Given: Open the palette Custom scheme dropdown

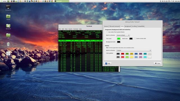Looking at the screenshot, I should point(134,50).
